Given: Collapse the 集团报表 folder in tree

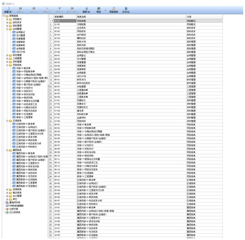Looking at the screenshot, I should [x=7, y=150].
